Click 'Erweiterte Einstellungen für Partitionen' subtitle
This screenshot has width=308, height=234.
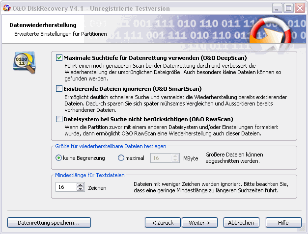pyautogui.click(x=60, y=34)
